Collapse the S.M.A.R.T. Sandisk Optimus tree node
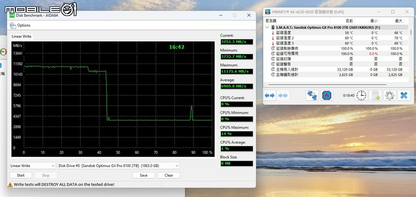Viewport: 416px width, 197px height. point(267,27)
